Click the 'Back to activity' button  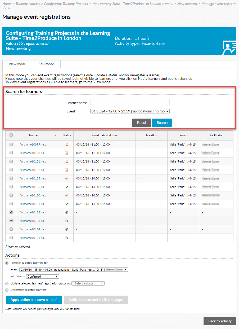[x=220, y=321]
